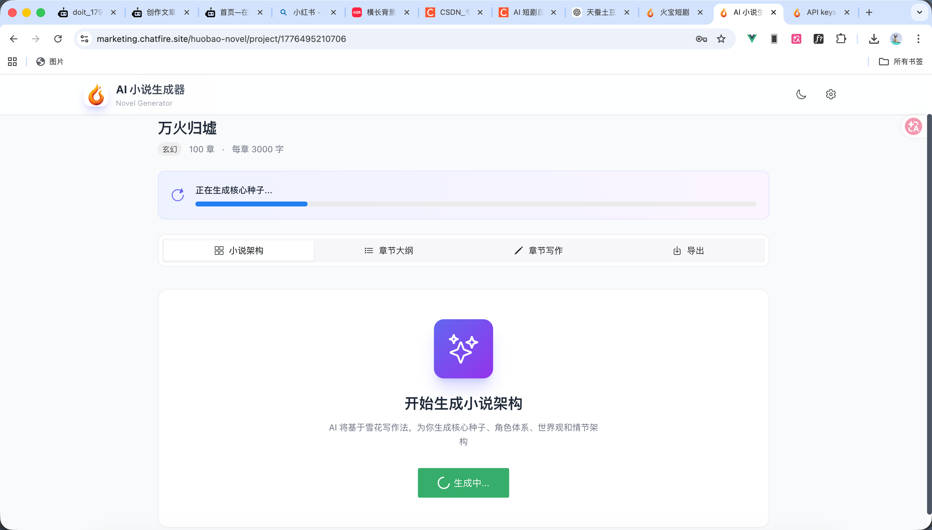Open the 导出 download icon
Screen dimensions: 932x530
[677, 251]
